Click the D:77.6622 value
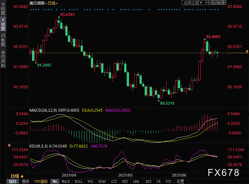This screenshot has width=249, height=184. tap(79, 146)
